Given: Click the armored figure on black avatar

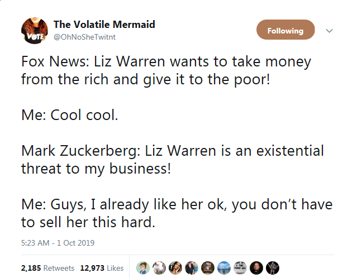Looking at the screenshot, I should (x=273, y=268).
